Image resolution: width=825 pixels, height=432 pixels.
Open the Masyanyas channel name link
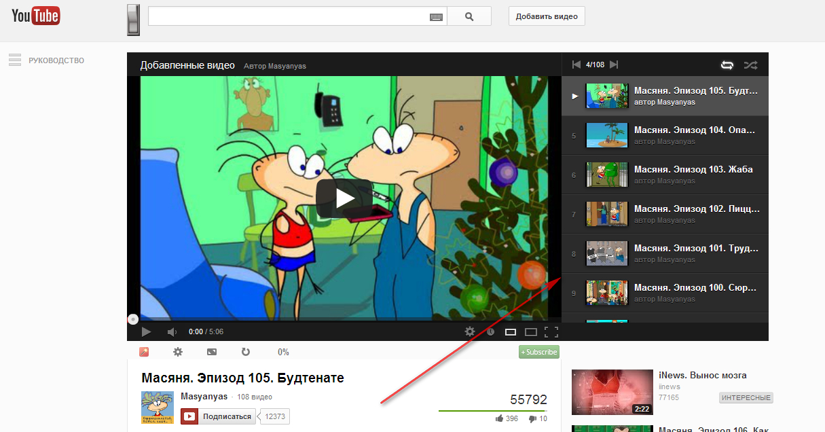tap(204, 397)
